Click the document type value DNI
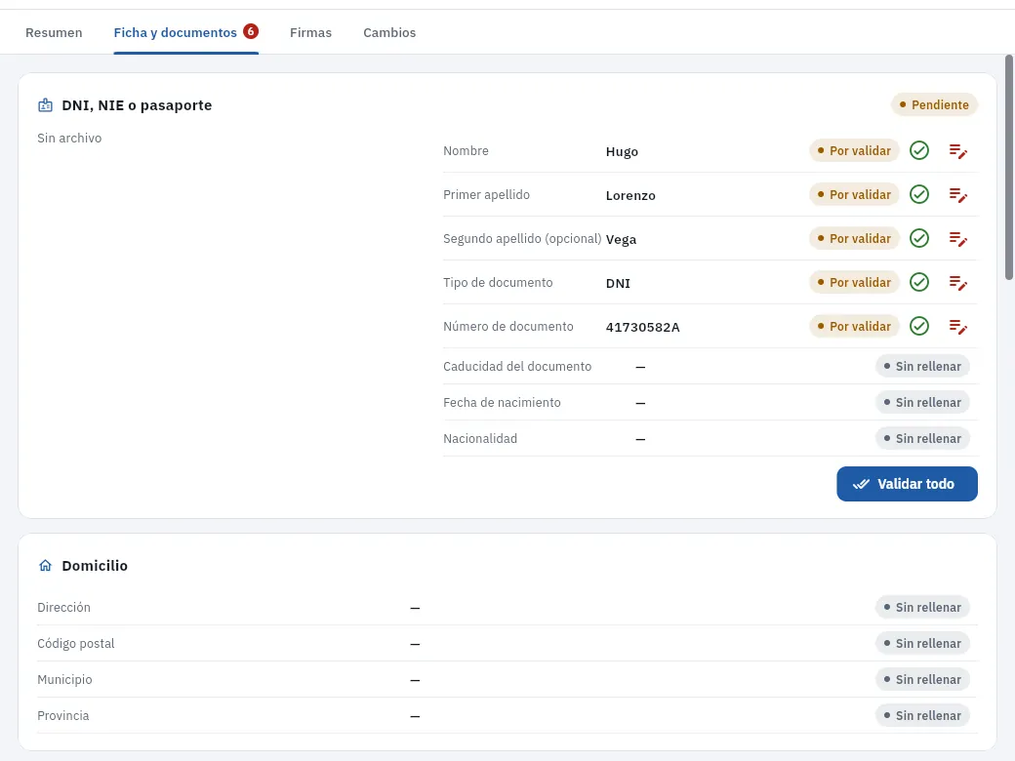The width and height of the screenshot is (1015, 761). 618,284
